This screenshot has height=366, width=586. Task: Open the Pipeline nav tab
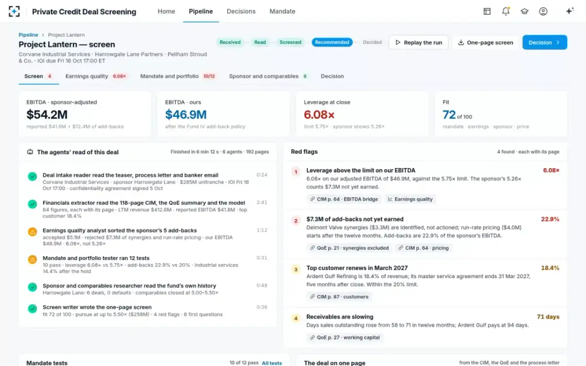tap(201, 11)
